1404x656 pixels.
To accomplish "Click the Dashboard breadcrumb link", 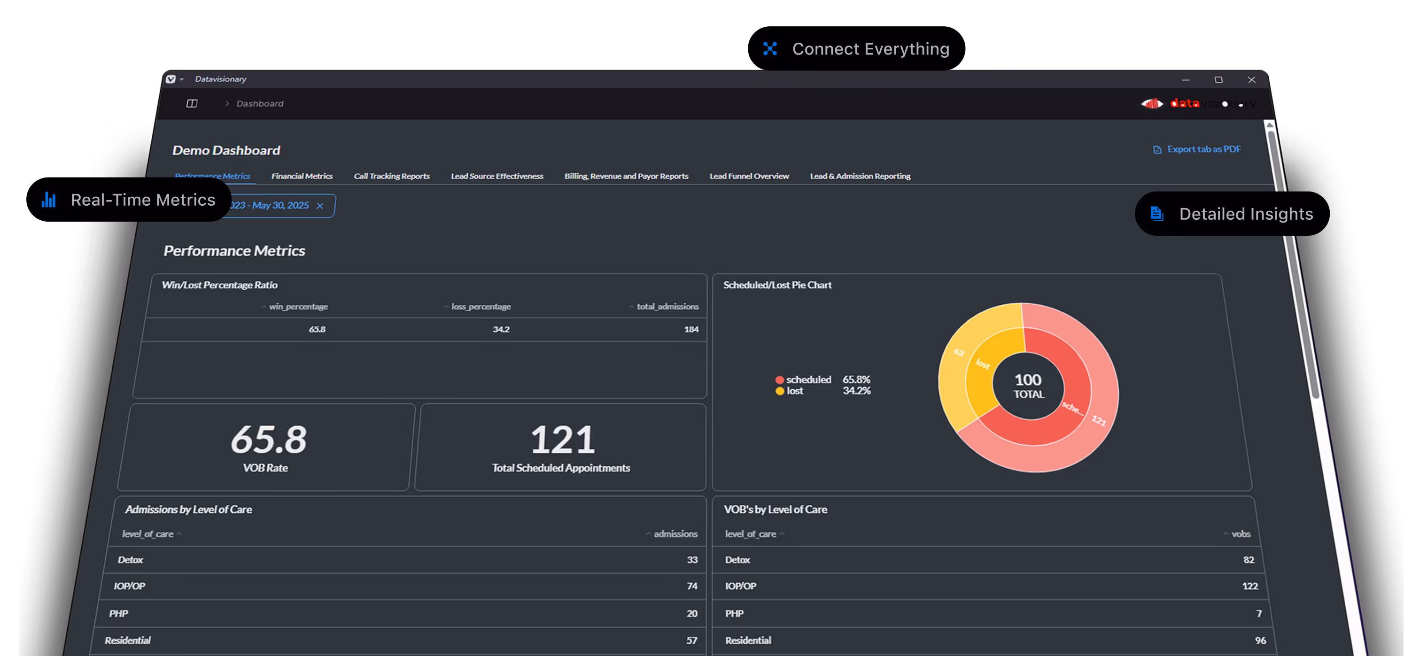I will click(260, 103).
